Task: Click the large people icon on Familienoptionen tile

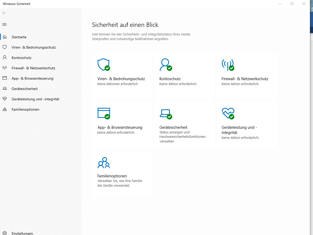Action: [104, 163]
